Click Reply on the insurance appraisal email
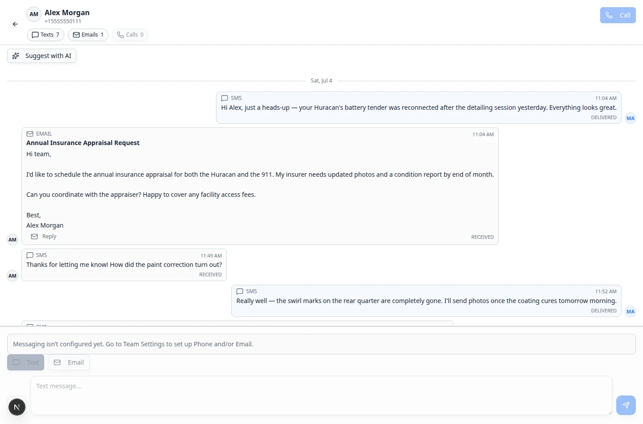 tap(44, 237)
